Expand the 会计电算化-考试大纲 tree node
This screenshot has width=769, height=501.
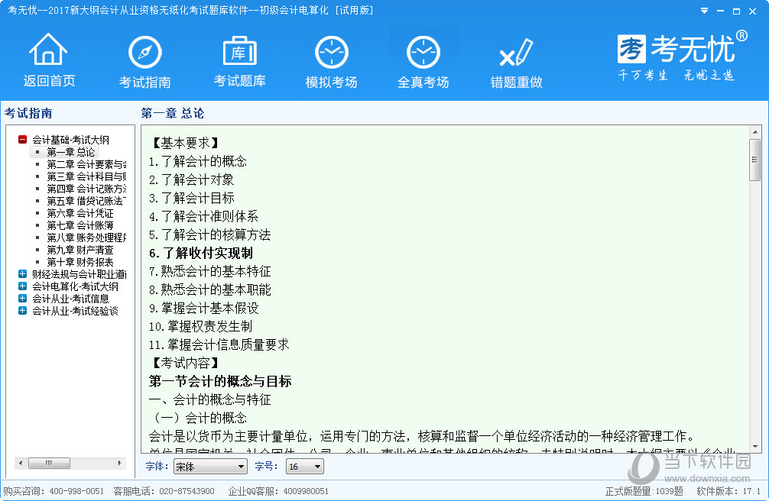23,286
